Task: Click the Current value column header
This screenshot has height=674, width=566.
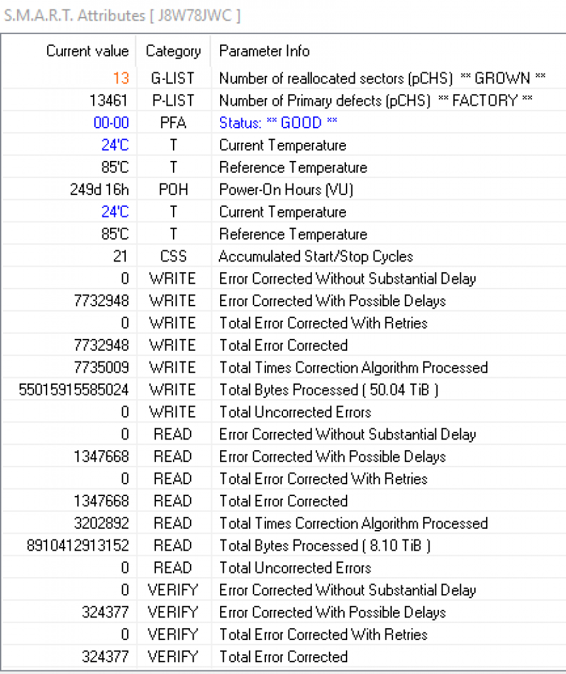Action: tap(87, 51)
